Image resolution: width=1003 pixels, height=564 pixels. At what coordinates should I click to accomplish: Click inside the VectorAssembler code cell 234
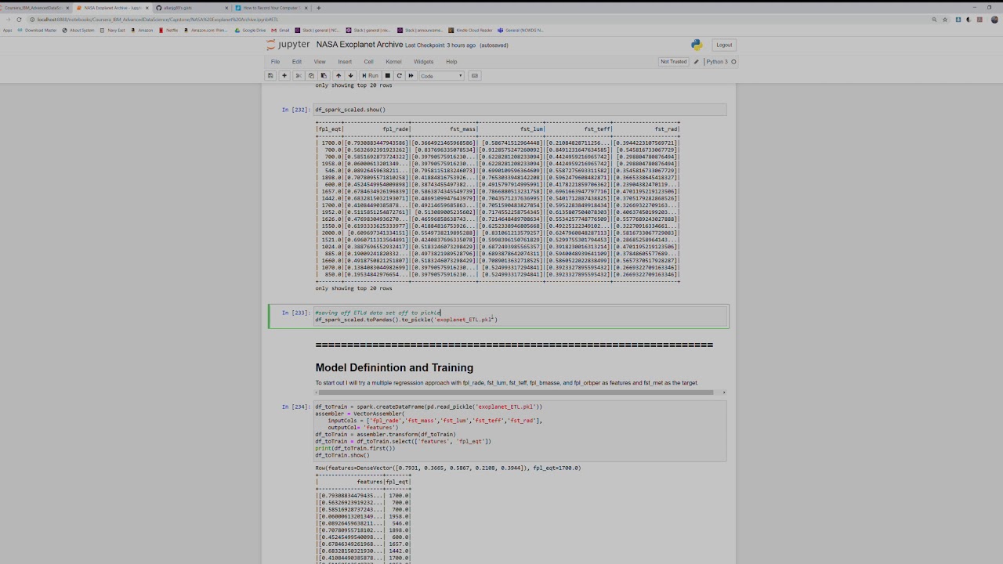coord(520,431)
